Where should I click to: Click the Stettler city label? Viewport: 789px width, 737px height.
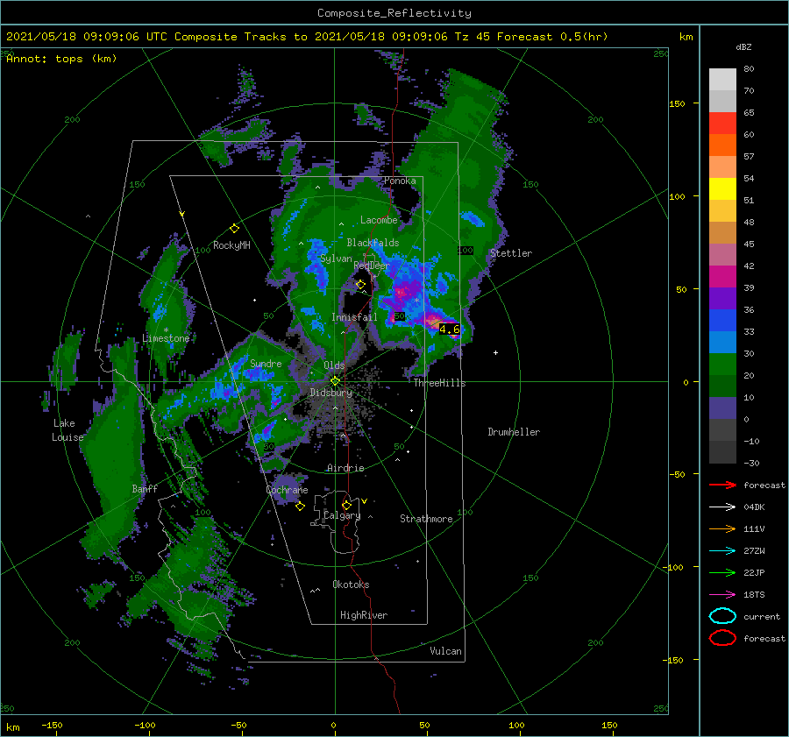[511, 253]
